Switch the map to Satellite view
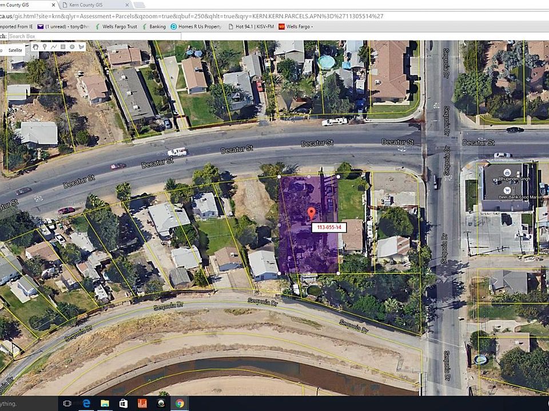549x411 pixels. click(x=15, y=50)
